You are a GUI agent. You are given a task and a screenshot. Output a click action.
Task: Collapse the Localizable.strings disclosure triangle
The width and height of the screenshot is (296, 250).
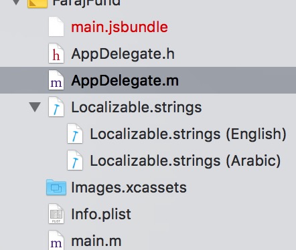pyautogui.click(x=35, y=107)
